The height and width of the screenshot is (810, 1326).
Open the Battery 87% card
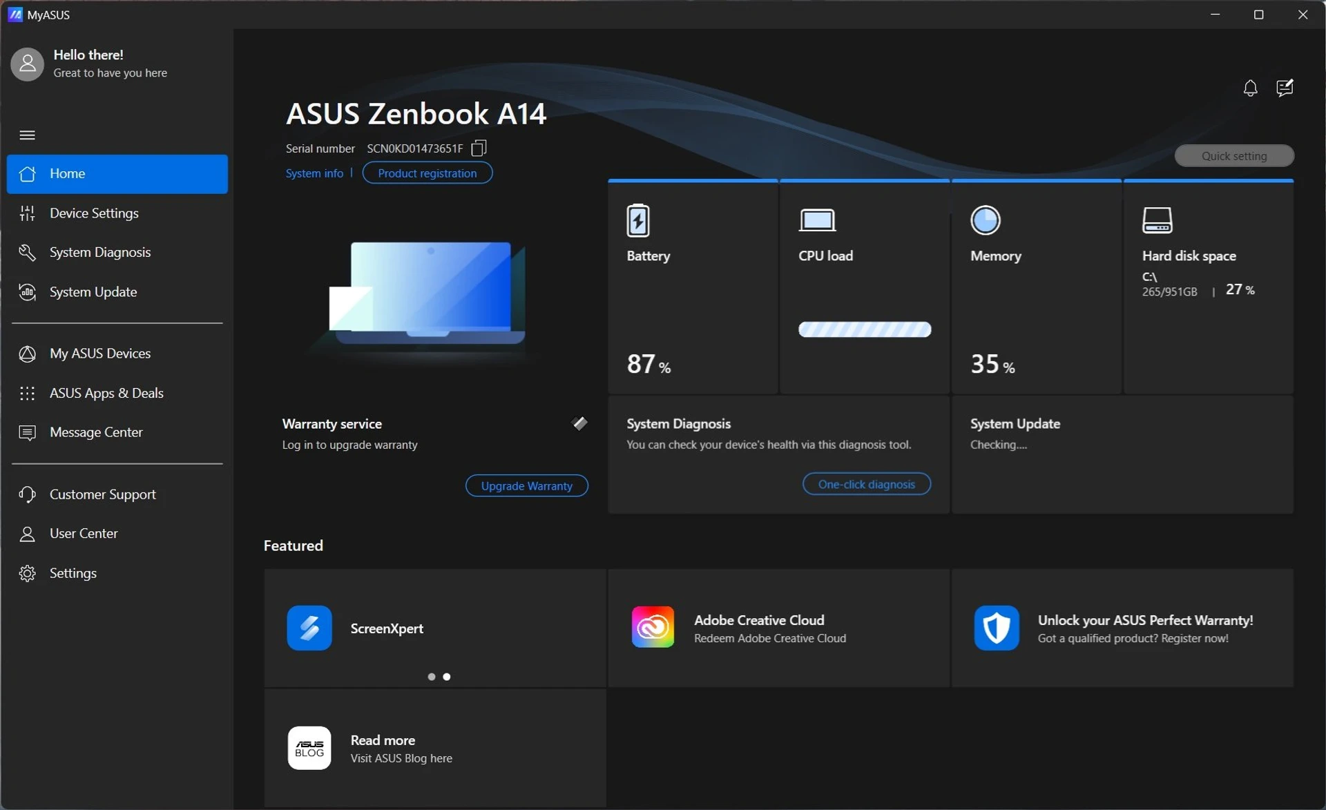(x=693, y=287)
